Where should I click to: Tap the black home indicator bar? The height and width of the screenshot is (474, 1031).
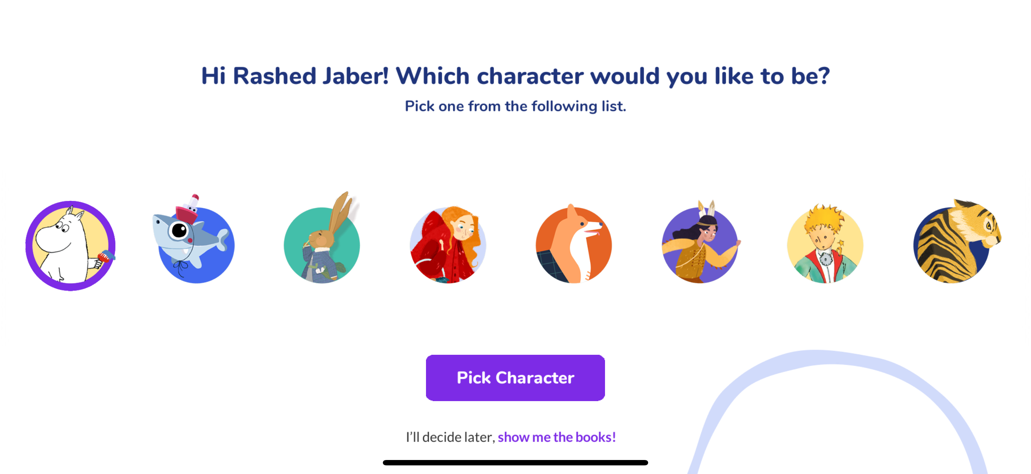click(x=515, y=463)
